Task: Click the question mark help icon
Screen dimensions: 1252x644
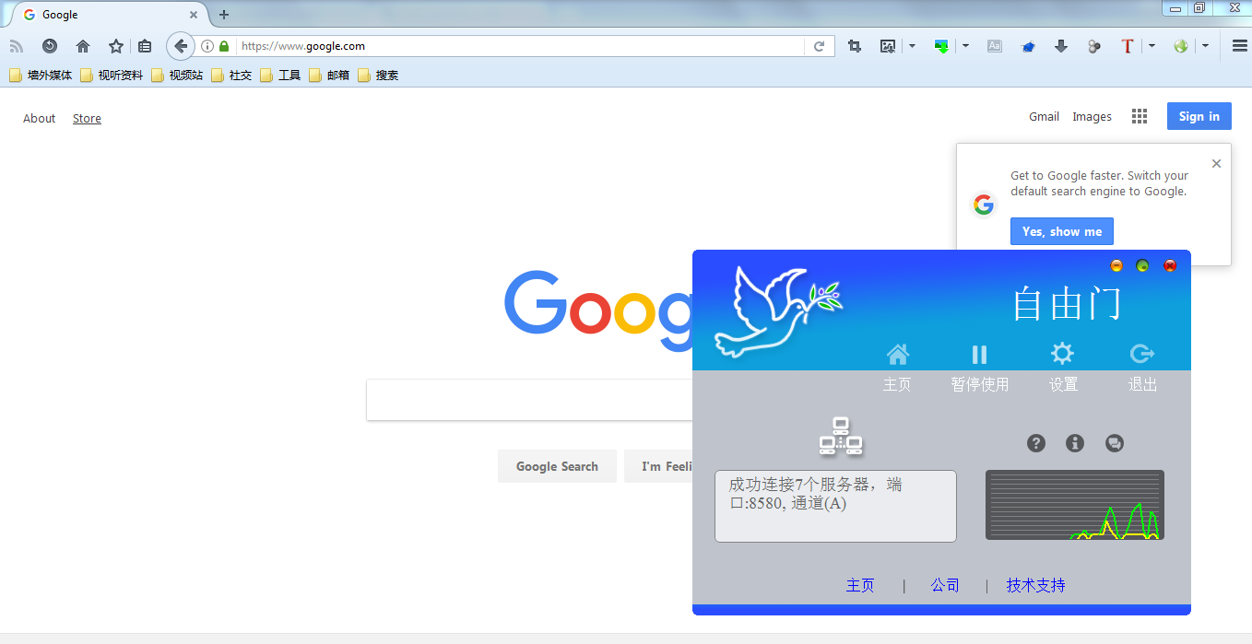Action: pyautogui.click(x=1036, y=443)
